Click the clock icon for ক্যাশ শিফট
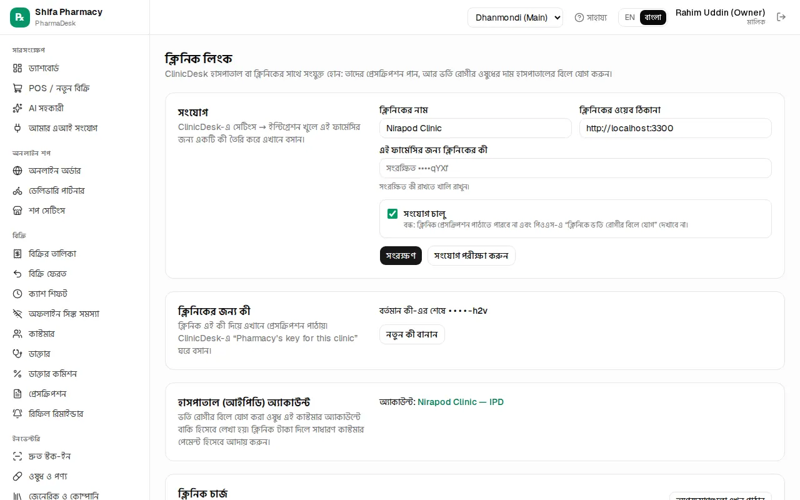 (17, 294)
